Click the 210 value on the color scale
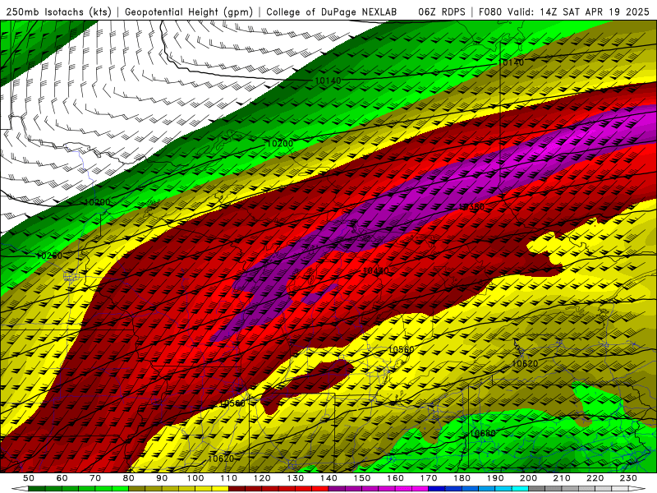Viewport: 657px width, 493px height. click(562, 478)
